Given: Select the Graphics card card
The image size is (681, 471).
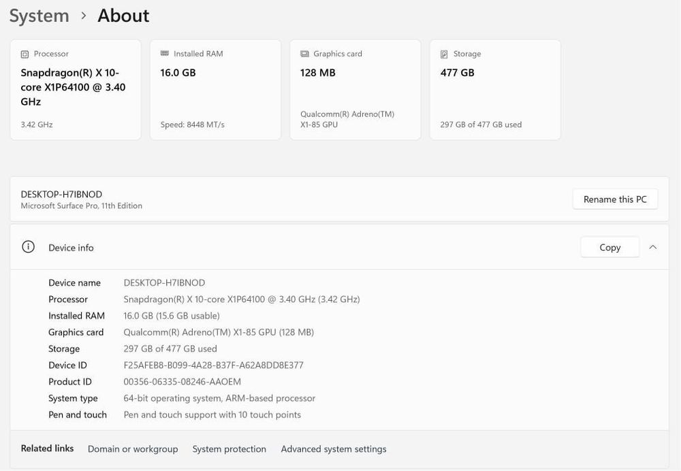Looking at the screenshot, I should click(x=355, y=90).
